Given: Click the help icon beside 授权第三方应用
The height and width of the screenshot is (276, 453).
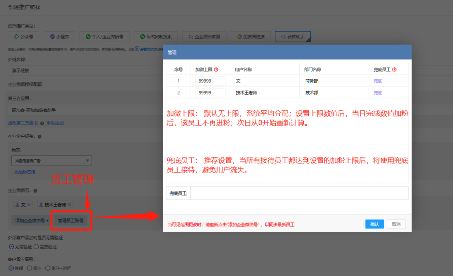Looking at the screenshot, I should click(x=42, y=123).
